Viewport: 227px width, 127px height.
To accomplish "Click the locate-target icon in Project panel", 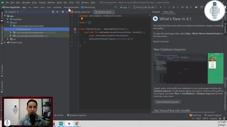I will pyautogui.click(x=53, y=12).
